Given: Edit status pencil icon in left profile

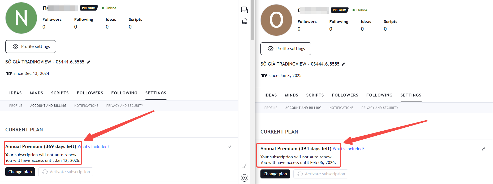Looking at the screenshot, I should [88, 62].
